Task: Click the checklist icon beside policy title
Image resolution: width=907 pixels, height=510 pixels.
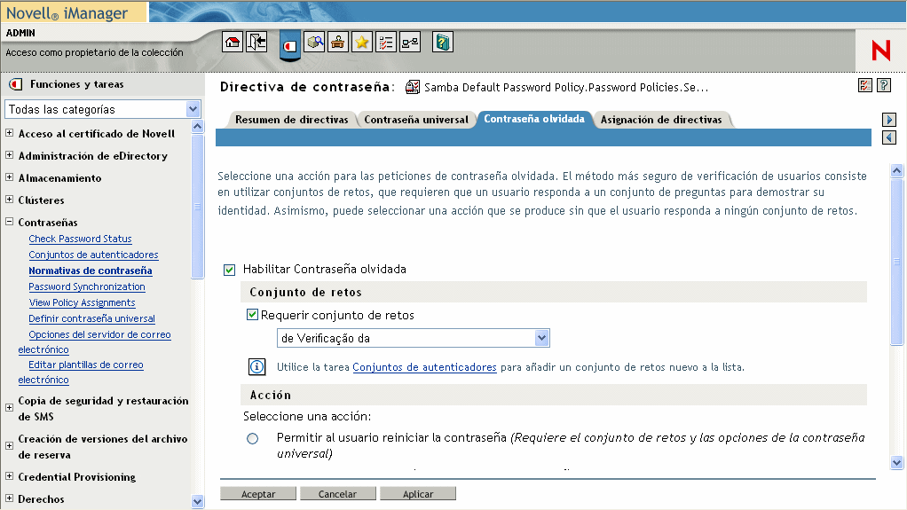Action: click(x=864, y=85)
